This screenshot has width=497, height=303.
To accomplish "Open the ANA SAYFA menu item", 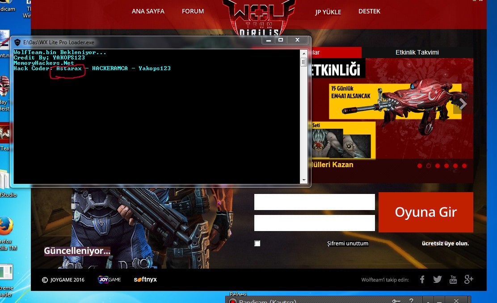I will pos(148,11).
